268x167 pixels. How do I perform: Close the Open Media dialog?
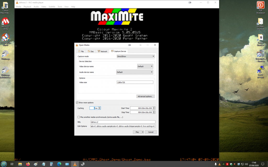[155, 45]
